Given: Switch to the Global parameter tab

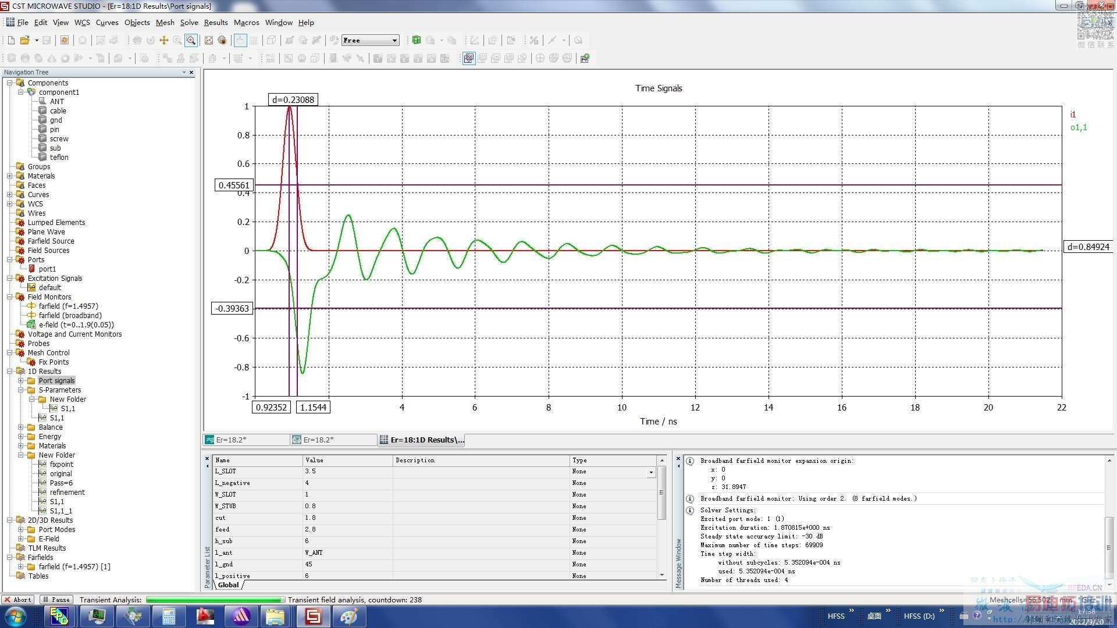Looking at the screenshot, I should (x=228, y=585).
